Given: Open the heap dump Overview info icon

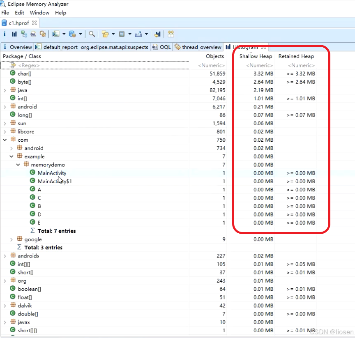Looking at the screenshot, I should [x=4, y=34].
